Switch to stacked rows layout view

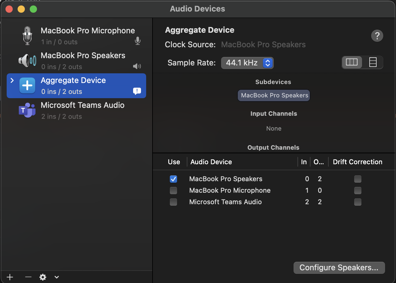coord(373,62)
